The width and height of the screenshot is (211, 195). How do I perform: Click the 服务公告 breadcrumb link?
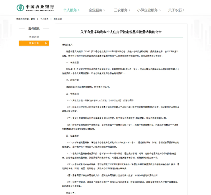[x=58, y=19]
